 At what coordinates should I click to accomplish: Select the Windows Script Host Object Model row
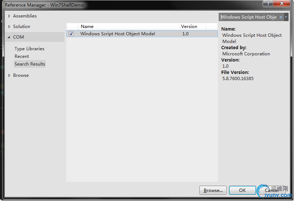point(142,34)
